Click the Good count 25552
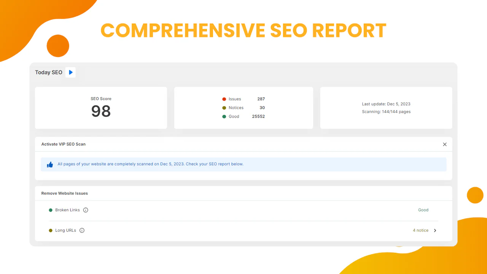Image resolution: width=487 pixels, height=274 pixels. (x=258, y=116)
